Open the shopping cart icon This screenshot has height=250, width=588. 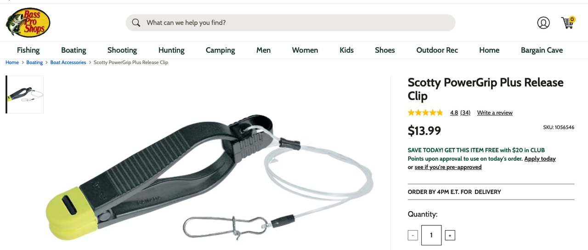point(568,22)
